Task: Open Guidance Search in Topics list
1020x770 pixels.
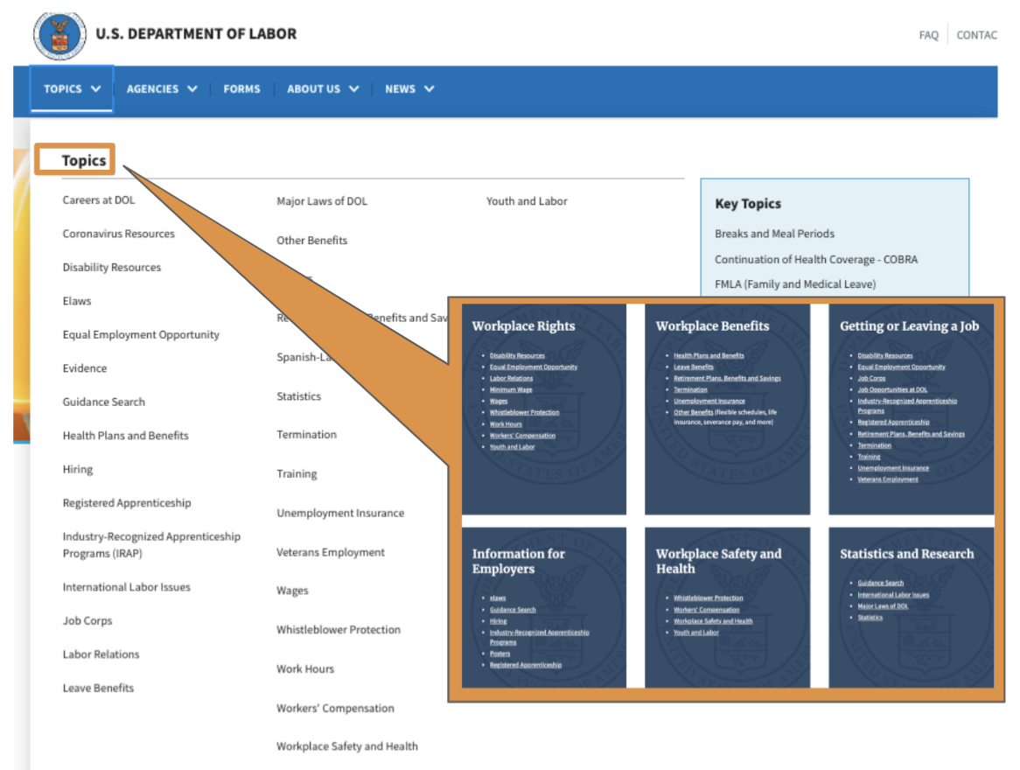Action: [104, 402]
